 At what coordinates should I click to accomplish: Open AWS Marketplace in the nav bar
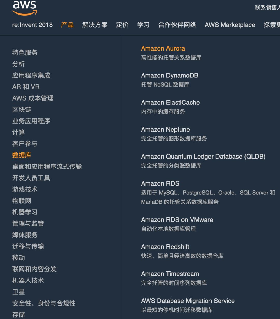230,25
